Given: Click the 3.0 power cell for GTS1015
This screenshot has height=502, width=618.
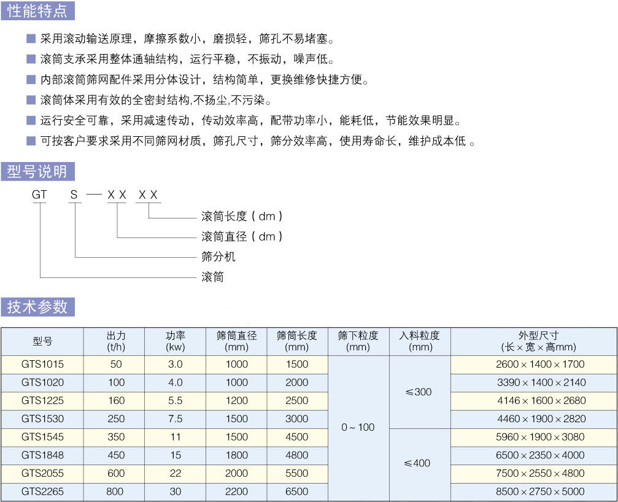Looking at the screenshot, I should 176,365.
